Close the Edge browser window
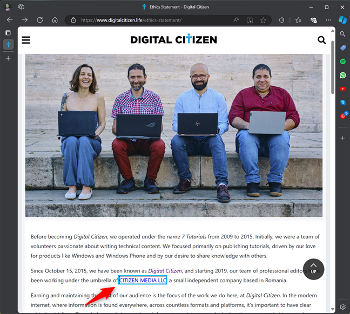The image size is (350, 314). coord(342,7)
